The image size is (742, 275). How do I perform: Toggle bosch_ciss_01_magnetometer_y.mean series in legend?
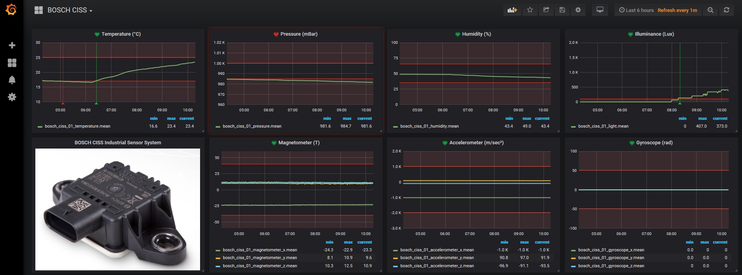260,258
